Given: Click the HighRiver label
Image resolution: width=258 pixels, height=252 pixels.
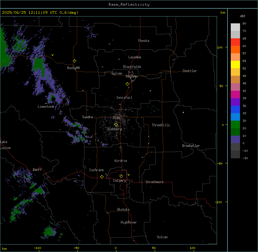Looking at the screenshot, I should (x=129, y=222).
